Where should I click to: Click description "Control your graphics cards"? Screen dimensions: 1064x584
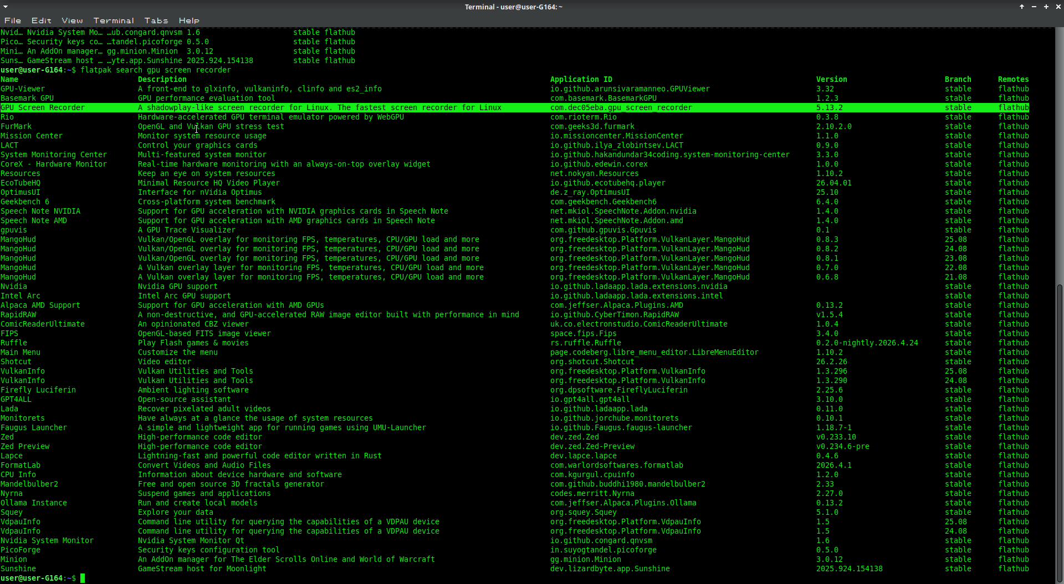click(x=198, y=146)
